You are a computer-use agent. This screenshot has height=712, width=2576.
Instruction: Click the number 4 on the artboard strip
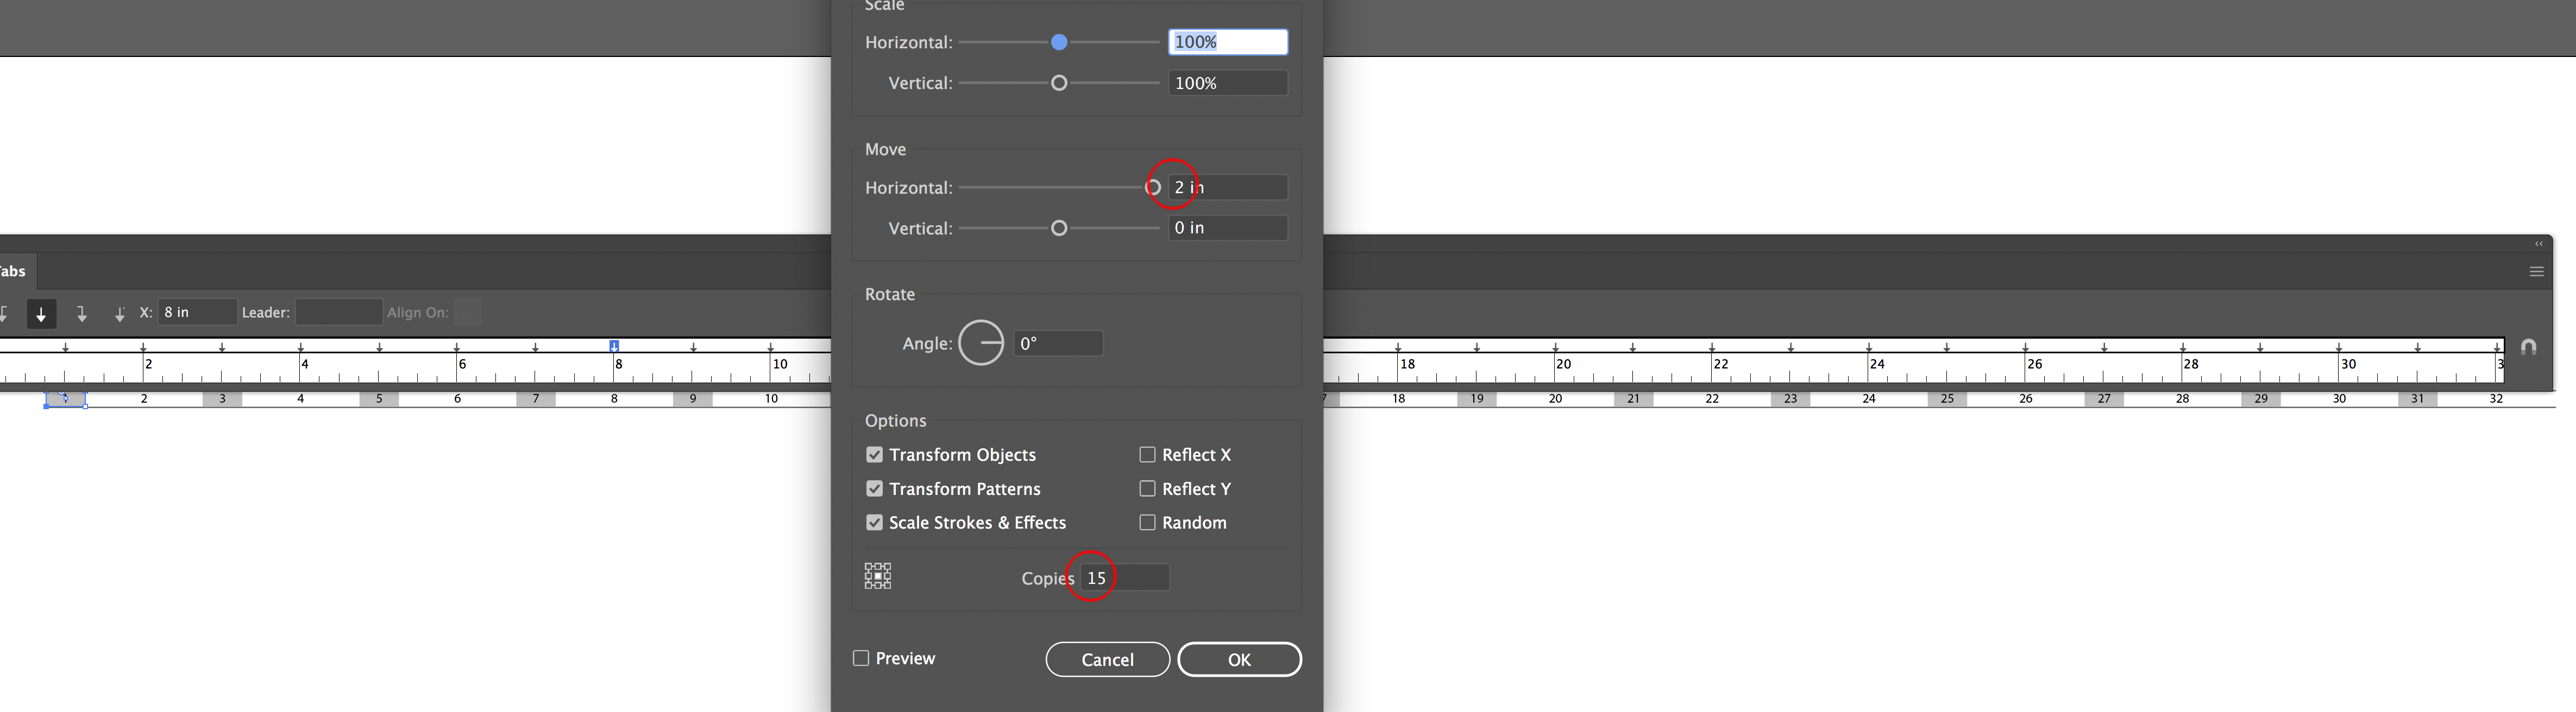point(301,399)
